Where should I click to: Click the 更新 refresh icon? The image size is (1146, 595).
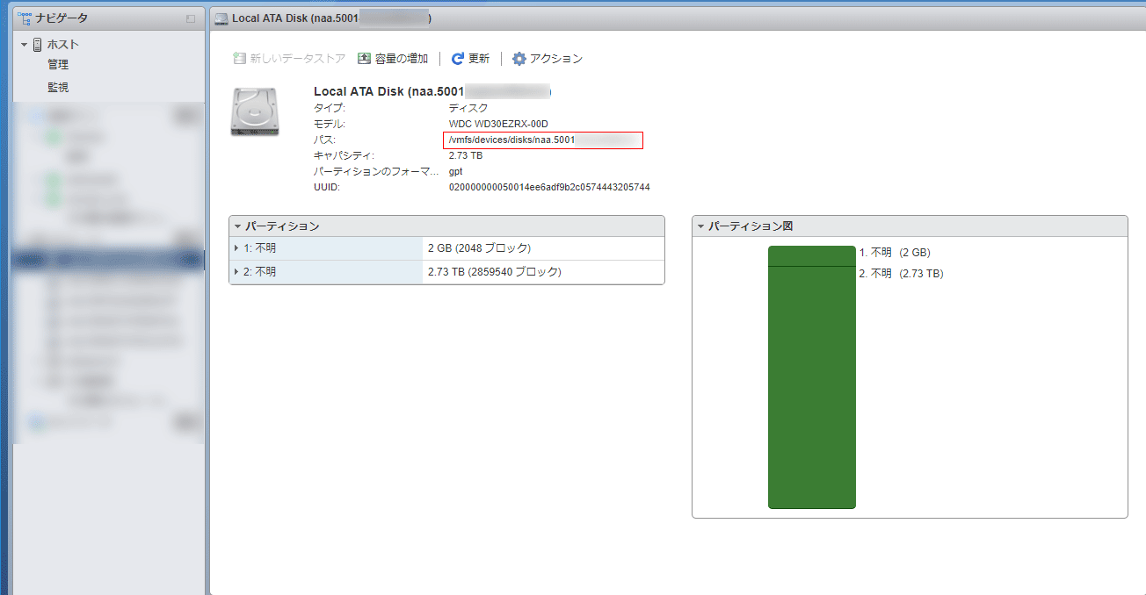[457, 59]
